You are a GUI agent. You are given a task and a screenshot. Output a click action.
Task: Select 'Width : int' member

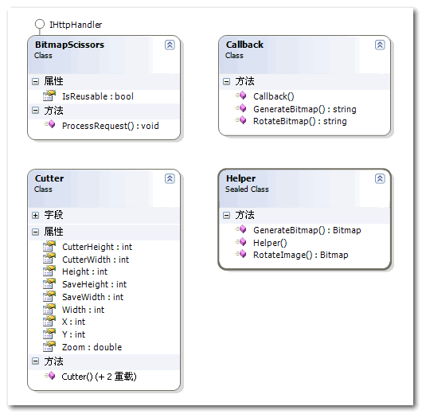click(83, 310)
